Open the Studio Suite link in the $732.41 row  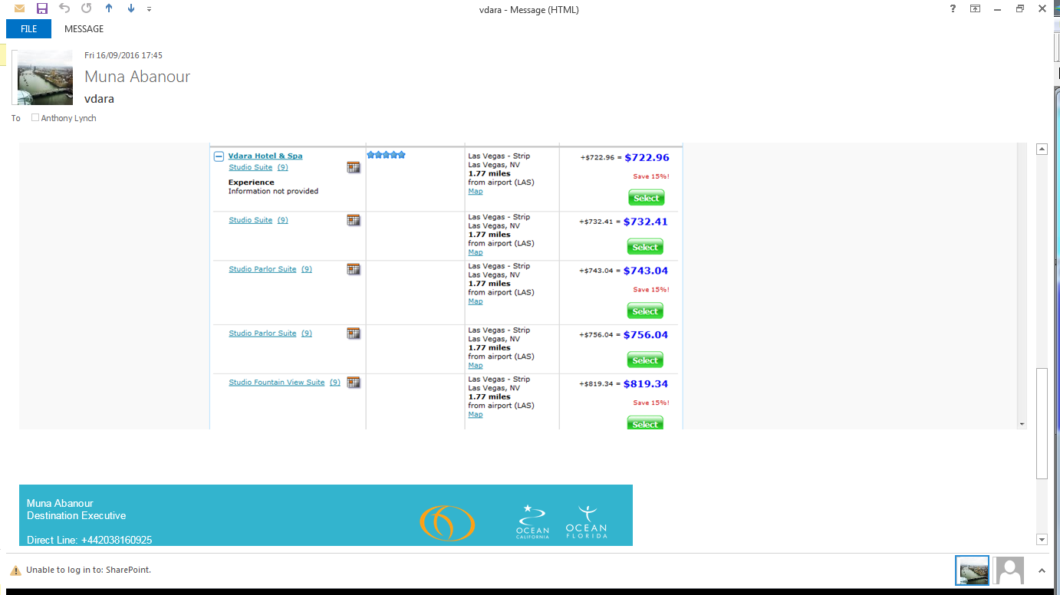(x=251, y=220)
